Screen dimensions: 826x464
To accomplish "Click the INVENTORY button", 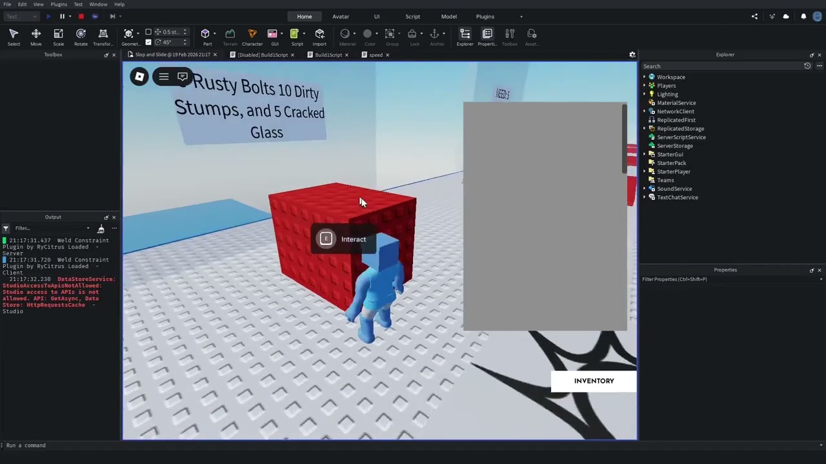I will point(594,381).
